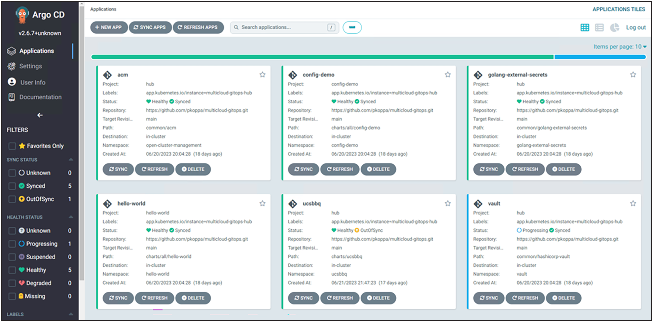
Task: Click the Argo CD octopus logo
Action: 22,15
